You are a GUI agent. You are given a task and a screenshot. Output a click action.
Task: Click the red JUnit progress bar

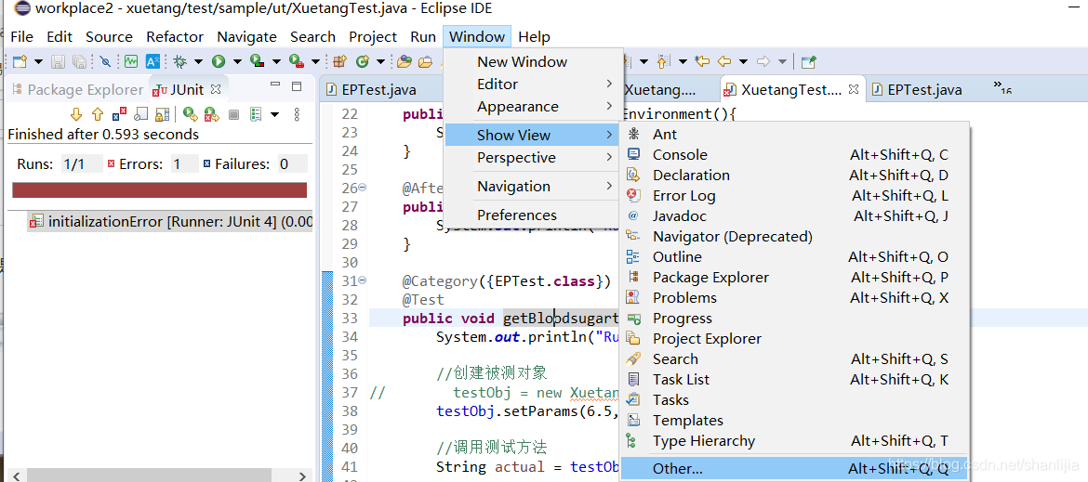160,189
